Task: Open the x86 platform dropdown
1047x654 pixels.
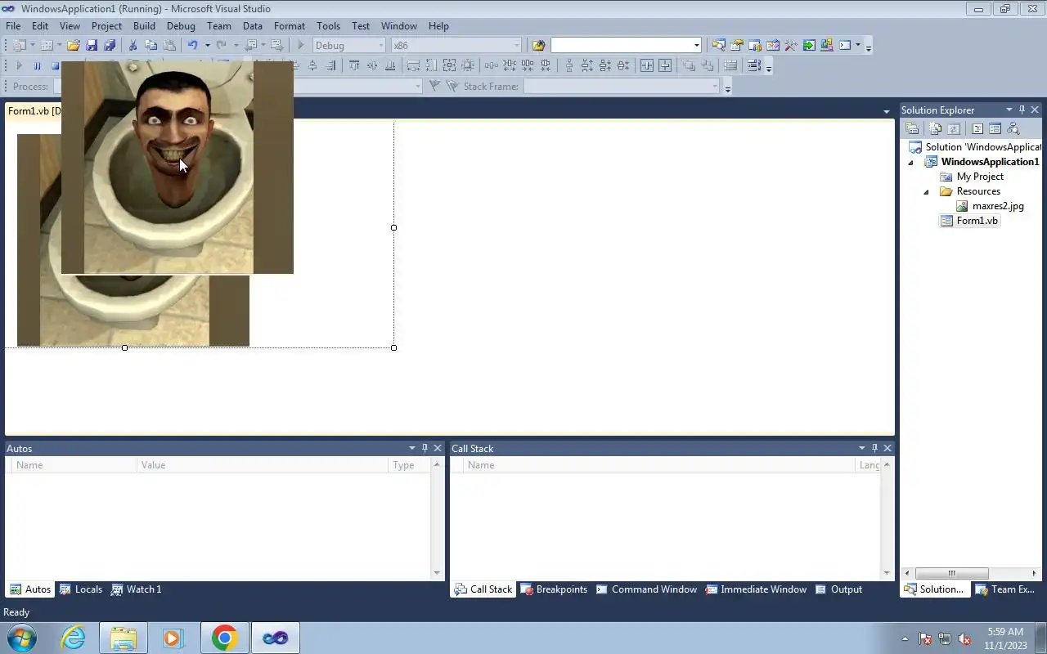Action: (516, 46)
